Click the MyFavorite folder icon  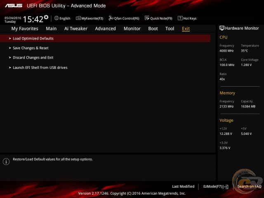(x=78, y=18)
